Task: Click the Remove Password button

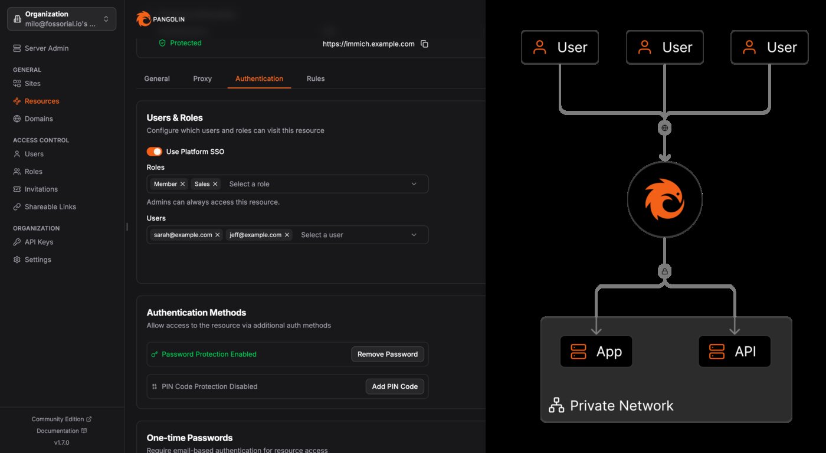Action: [388, 354]
